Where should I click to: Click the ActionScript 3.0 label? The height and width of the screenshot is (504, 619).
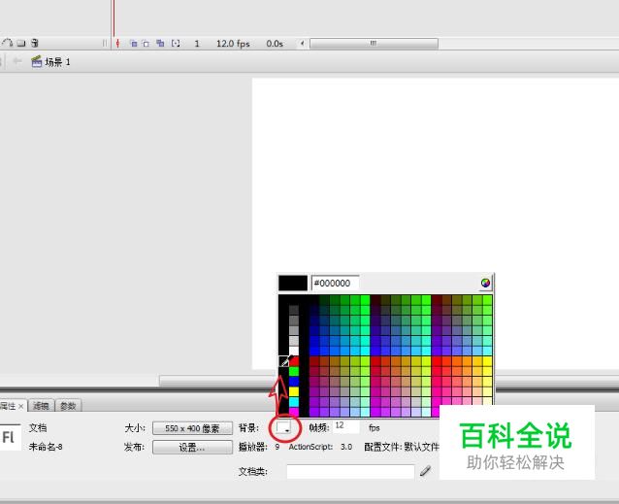coord(320,447)
